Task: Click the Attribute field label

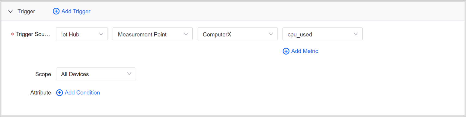Action: pyautogui.click(x=40, y=92)
